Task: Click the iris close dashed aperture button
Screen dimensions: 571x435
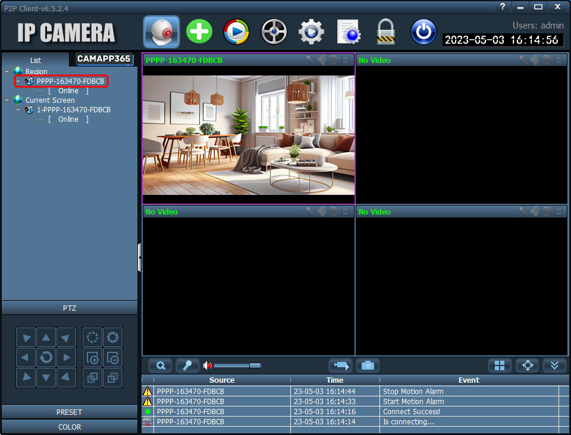Action: tap(93, 338)
